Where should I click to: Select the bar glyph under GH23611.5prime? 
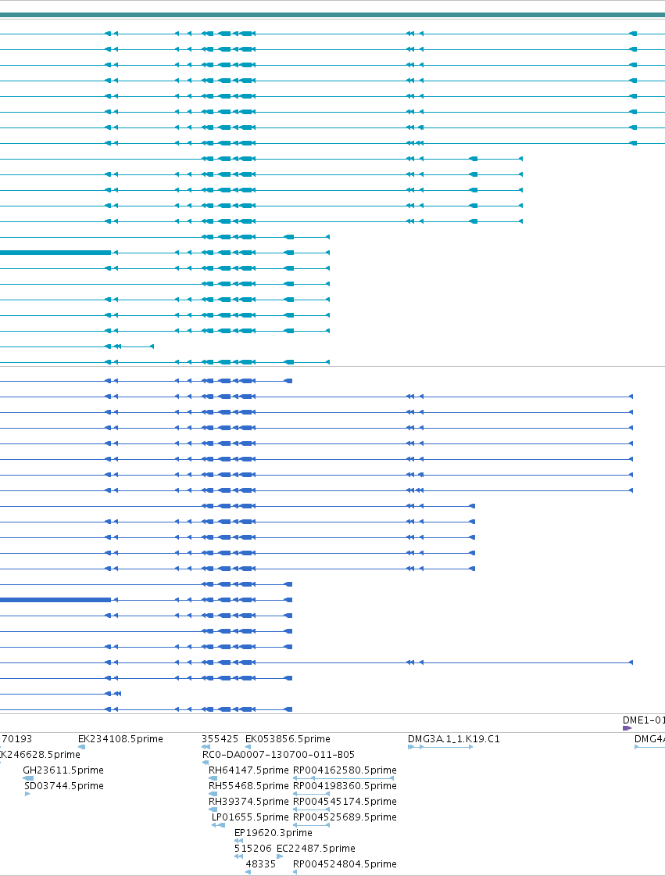point(28,778)
